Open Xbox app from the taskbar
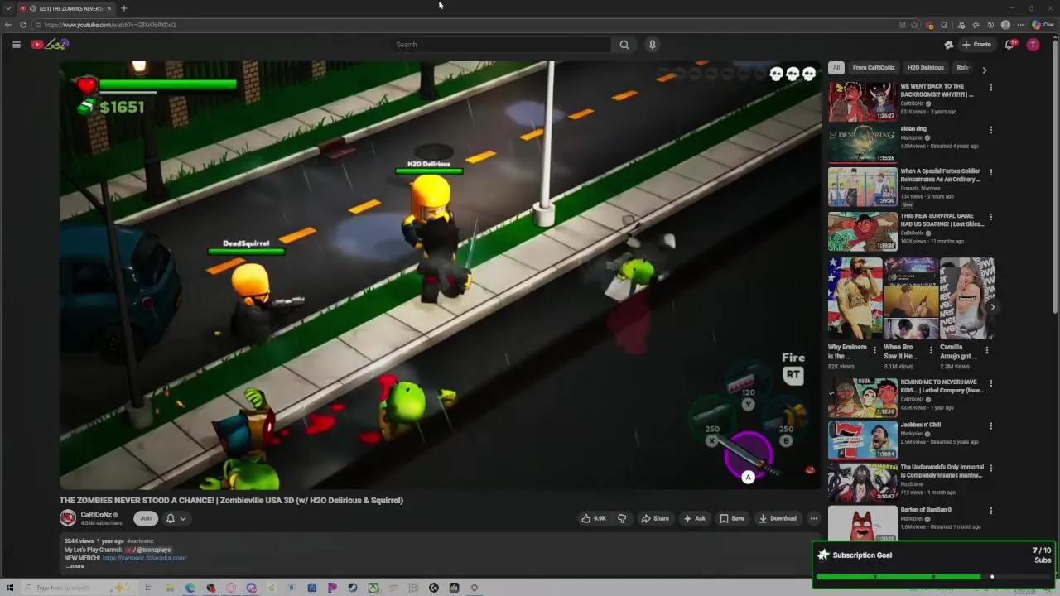Screen dimensions: 1060x596 click(x=373, y=588)
